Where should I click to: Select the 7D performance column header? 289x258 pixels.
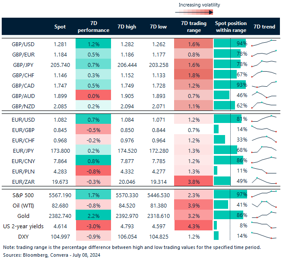[93, 27]
